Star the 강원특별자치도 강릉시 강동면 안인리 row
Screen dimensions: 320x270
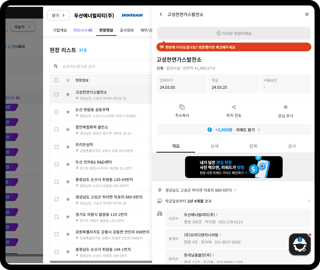pos(68,234)
